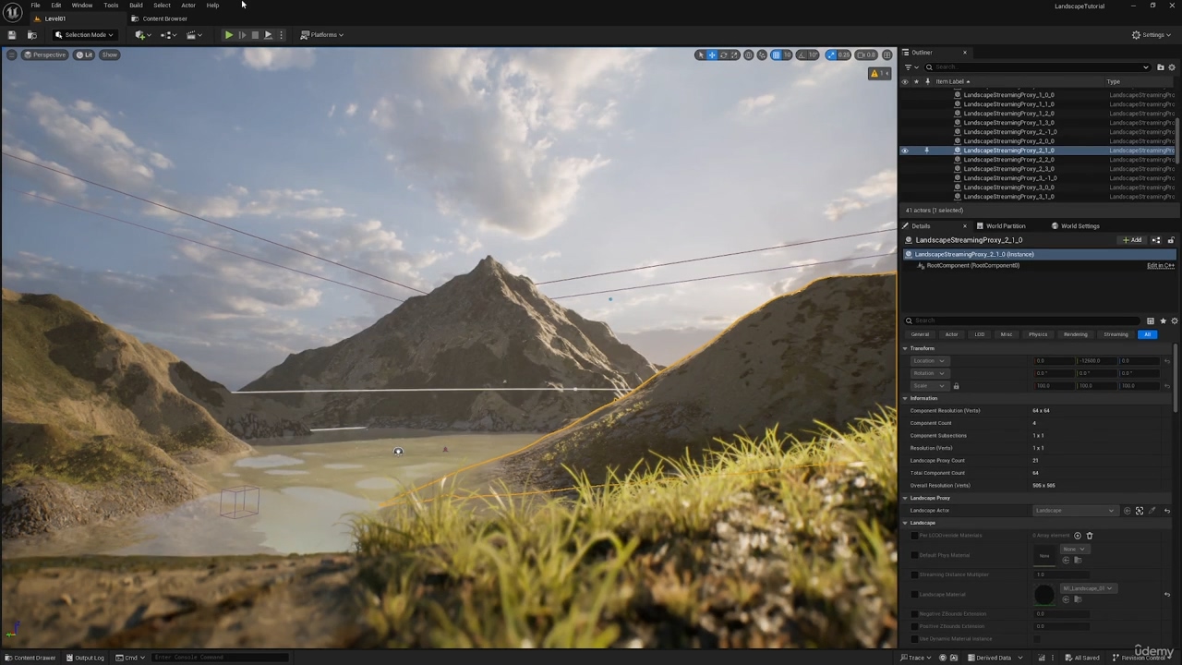The image size is (1182, 665).
Task: Open the Selection Mode dropdown
Action: [84, 35]
